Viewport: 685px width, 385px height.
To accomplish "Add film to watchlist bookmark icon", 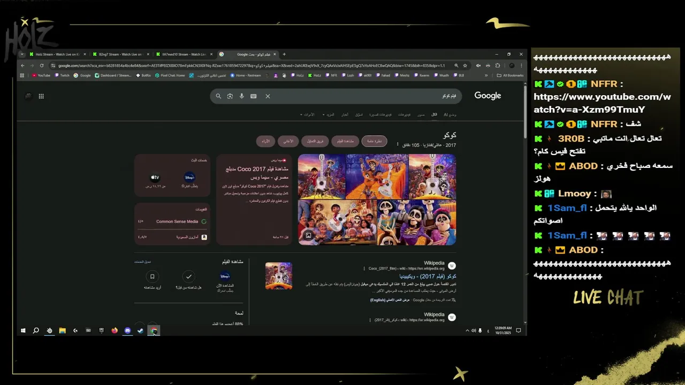I will coord(153,276).
